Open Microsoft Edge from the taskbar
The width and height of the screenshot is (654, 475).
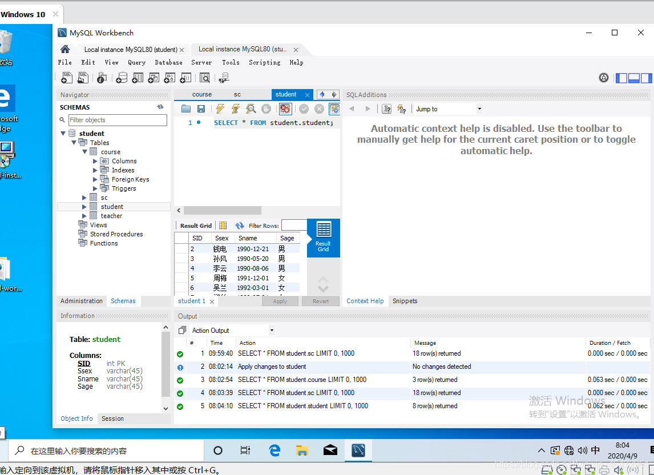(274, 450)
